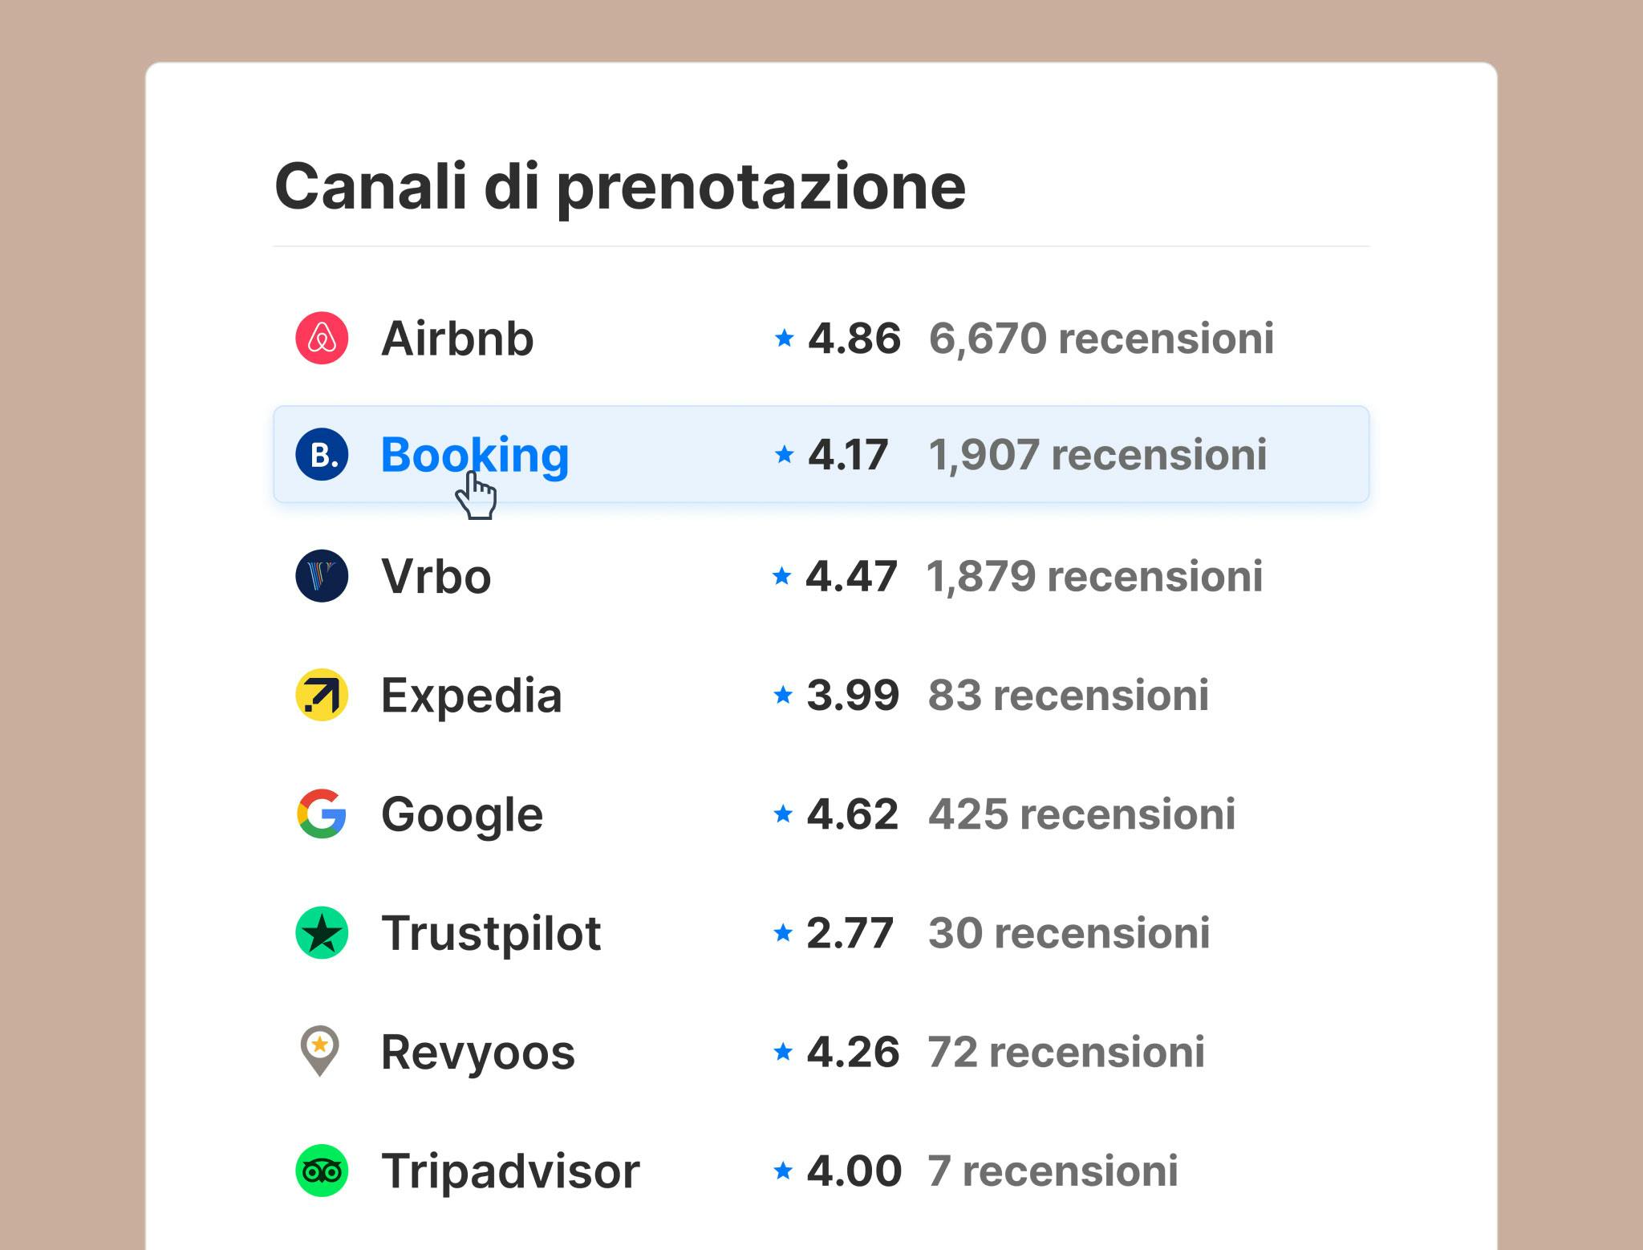
Task: Click the Tripadvisor channel name
Action: click(510, 1171)
